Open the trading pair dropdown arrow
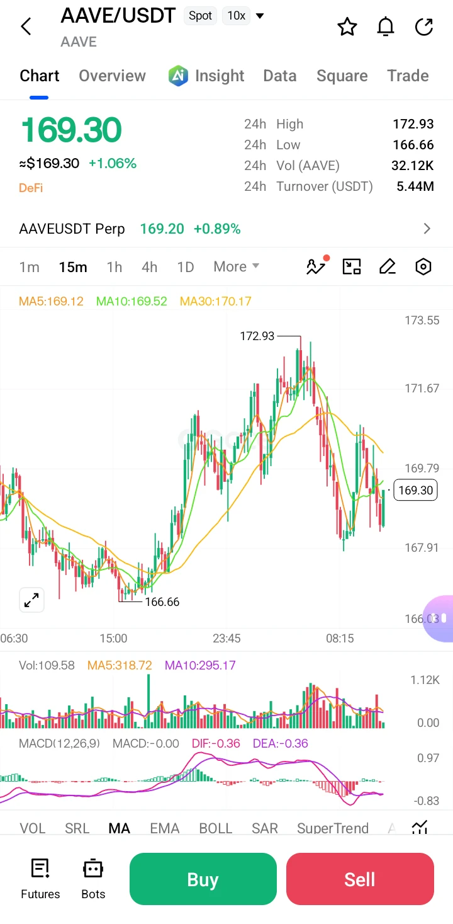453x924 pixels. [260, 16]
